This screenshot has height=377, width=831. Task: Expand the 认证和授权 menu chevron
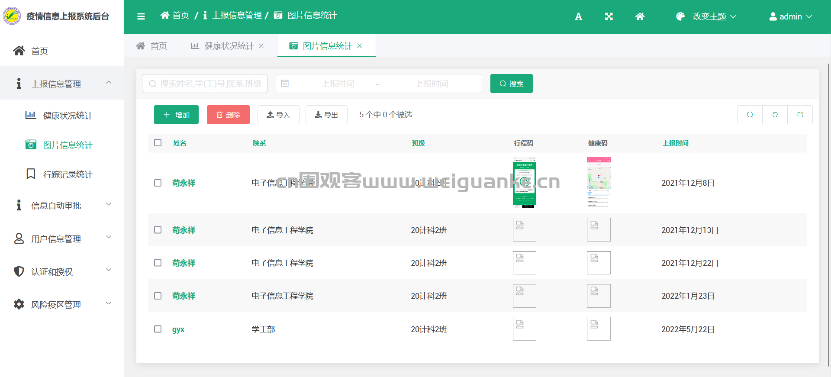pyautogui.click(x=109, y=270)
